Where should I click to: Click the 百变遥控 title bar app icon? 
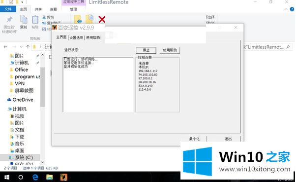[x=55, y=28]
